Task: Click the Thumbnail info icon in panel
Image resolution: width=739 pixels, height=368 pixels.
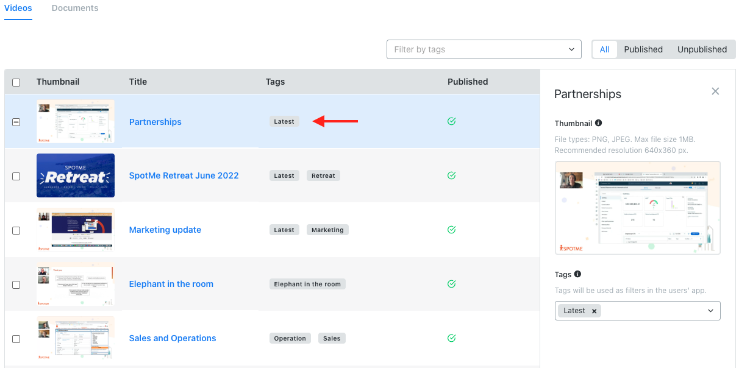Action: [598, 123]
